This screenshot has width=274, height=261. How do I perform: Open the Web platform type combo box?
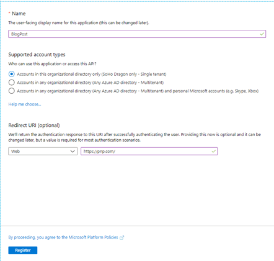43,151
